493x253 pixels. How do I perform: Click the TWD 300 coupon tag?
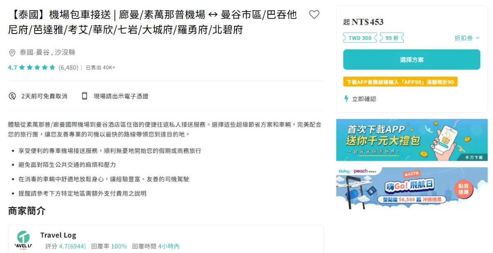point(360,38)
